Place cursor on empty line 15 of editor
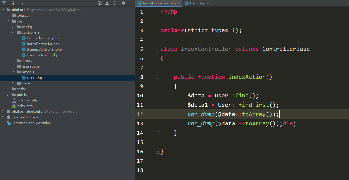Viewport: 349px width, 180px height. [253, 142]
